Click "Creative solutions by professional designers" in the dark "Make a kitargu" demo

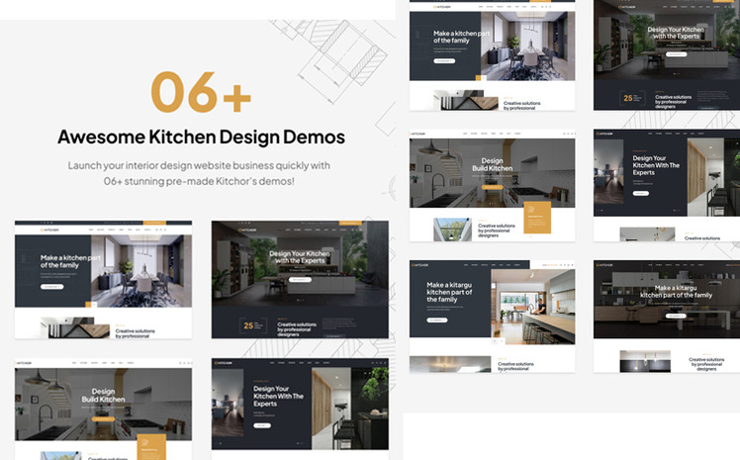(x=706, y=364)
